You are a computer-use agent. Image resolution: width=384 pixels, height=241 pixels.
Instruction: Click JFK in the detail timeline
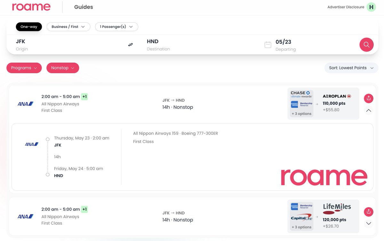[58, 145]
